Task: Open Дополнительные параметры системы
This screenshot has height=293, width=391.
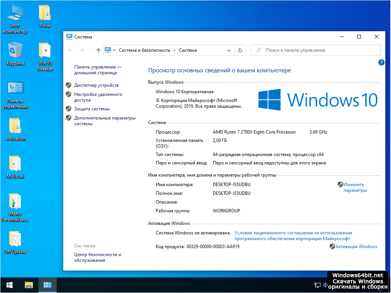Action: point(105,121)
